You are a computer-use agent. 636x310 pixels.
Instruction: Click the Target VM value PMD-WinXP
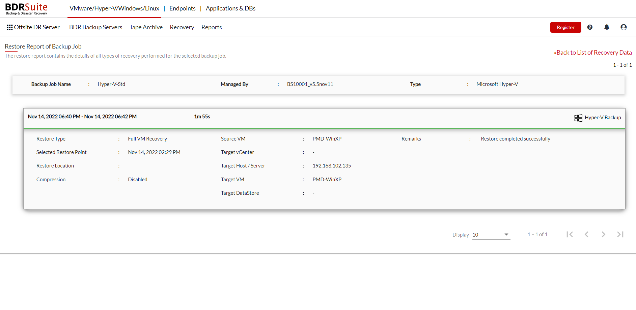(x=327, y=180)
